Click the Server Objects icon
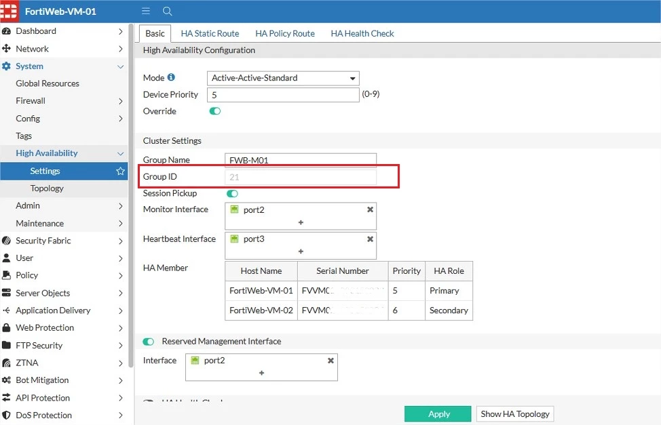The image size is (661, 425). pos(6,293)
